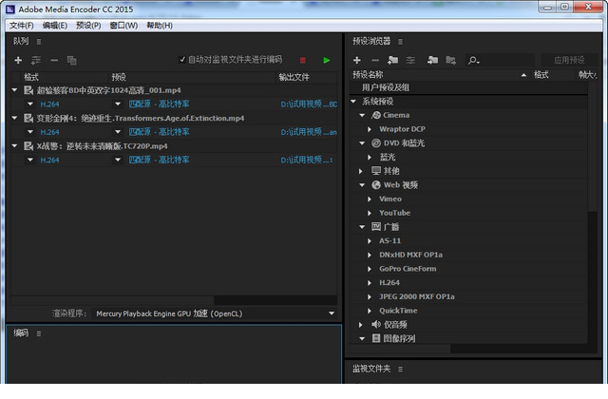The height and width of the screenshot is (399, 608).
Task: Select JPEG 2000 MXF OP1a group
Action: [417, 296]
